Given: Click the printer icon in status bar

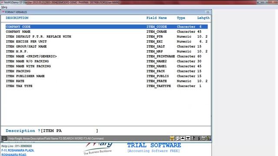Looking at the screenshot, I should click(x=204, y=138).
